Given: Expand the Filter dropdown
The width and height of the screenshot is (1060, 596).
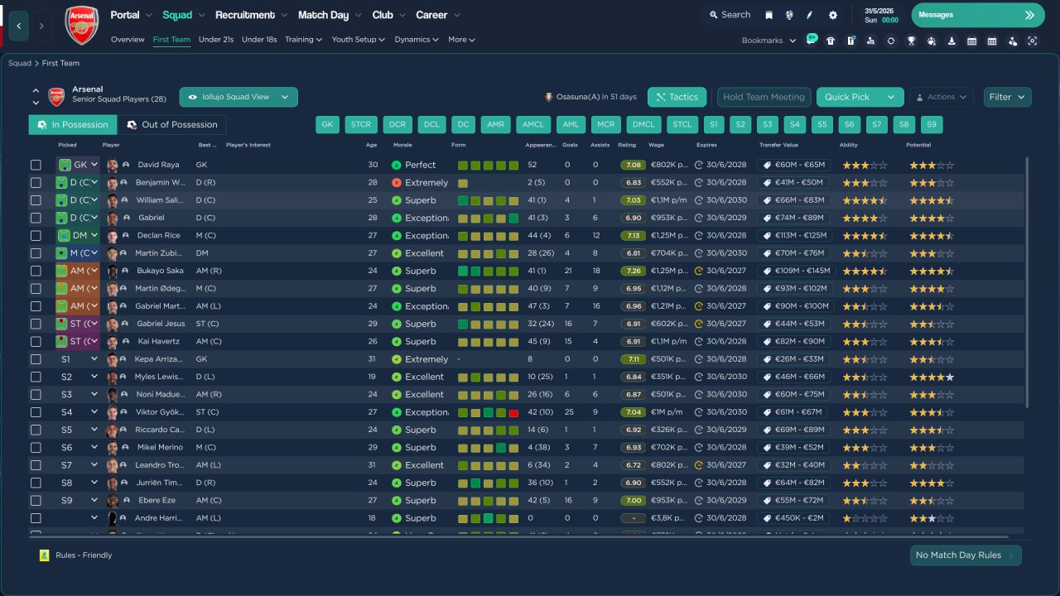Looking at the screenshot, I should (x=1008, y=97).
